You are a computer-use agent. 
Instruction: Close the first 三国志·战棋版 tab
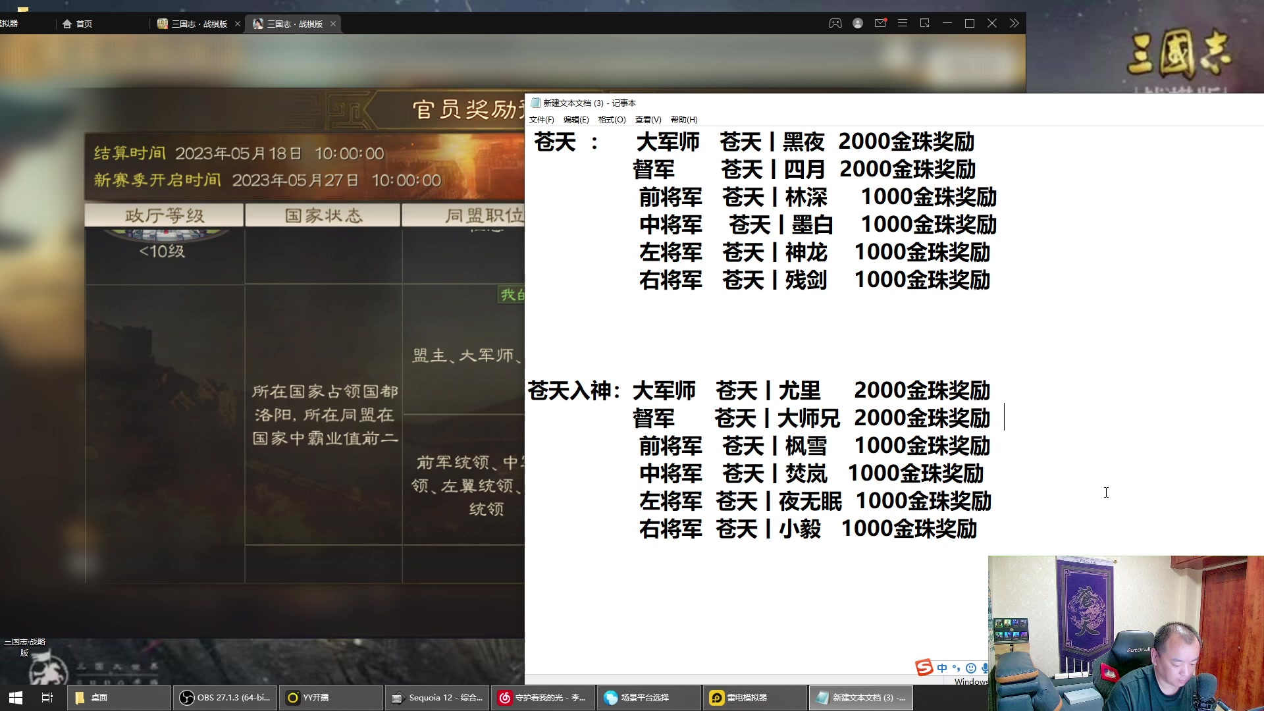click(238, 24)
